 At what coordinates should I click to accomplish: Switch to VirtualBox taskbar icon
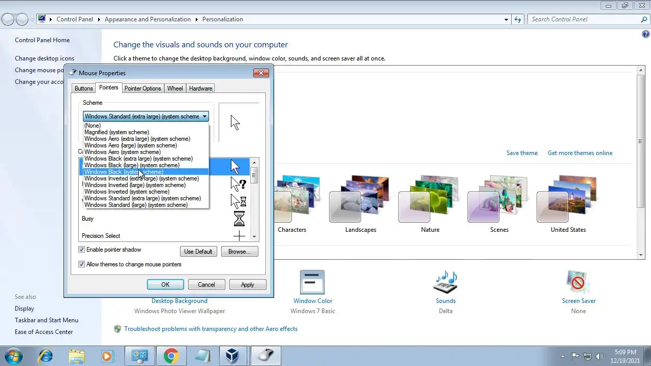click(x=233, y=356)
